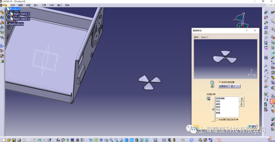Check the 先创建已验证的约束 checkbox
The width and height of the screenshot is (275, 142).
click(217, 119)
